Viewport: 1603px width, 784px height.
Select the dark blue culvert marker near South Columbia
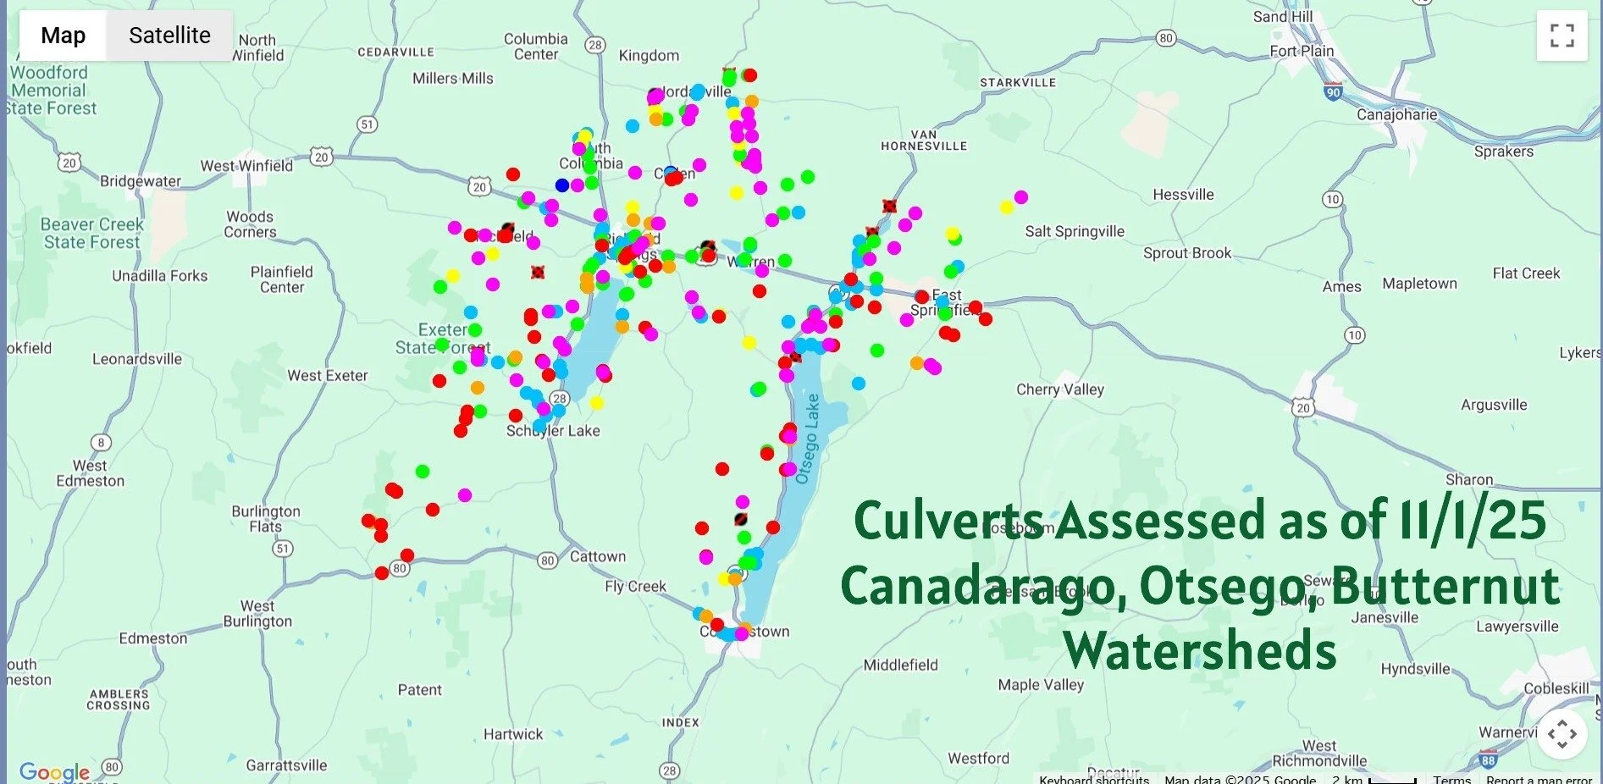pyautogui.click(x=562, y=185)
